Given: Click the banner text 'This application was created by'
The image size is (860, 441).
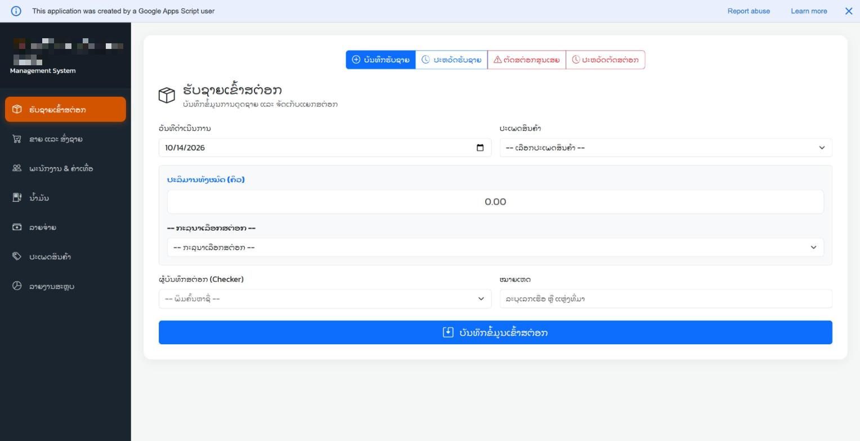Looking at the screenshot, I should coord(82,11).
